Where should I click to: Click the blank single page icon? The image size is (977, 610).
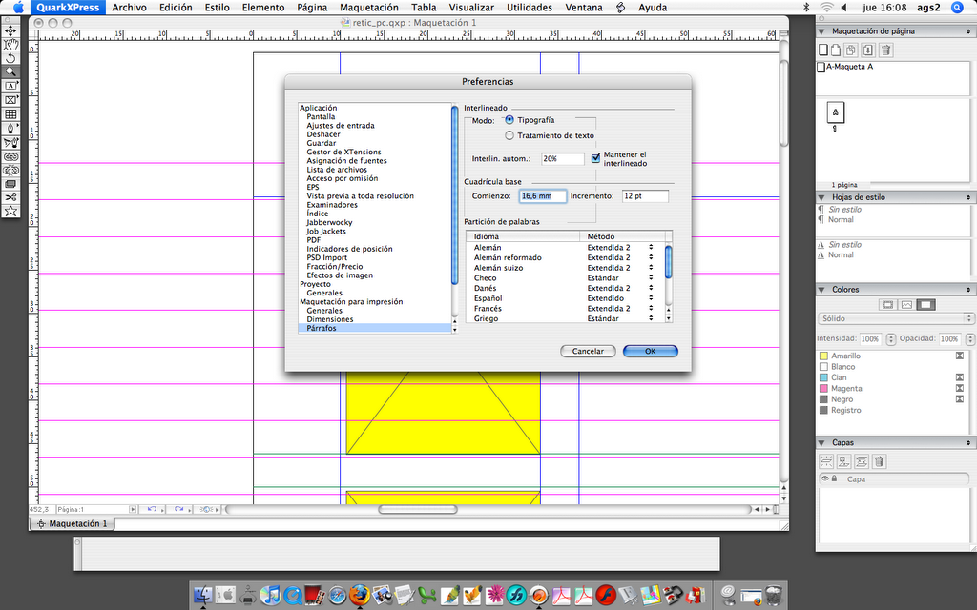(823, 50)
